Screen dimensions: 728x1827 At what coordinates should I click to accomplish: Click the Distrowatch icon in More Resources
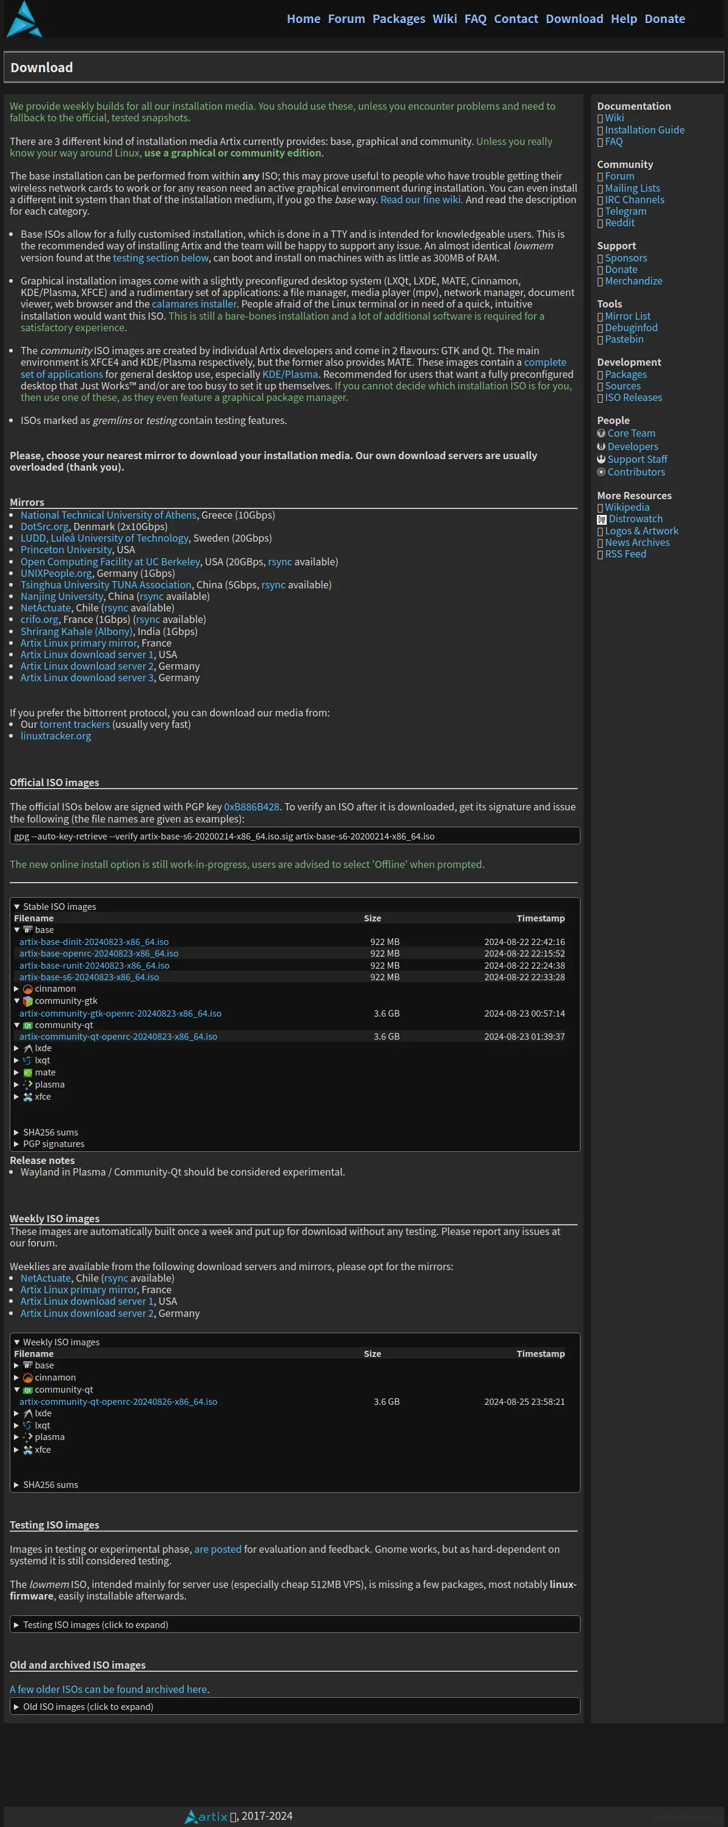pyautogui.click(x=602, y=519)
